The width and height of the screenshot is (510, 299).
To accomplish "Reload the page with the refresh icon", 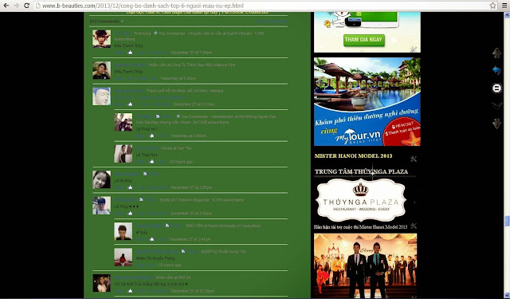I will pos(26,6).
